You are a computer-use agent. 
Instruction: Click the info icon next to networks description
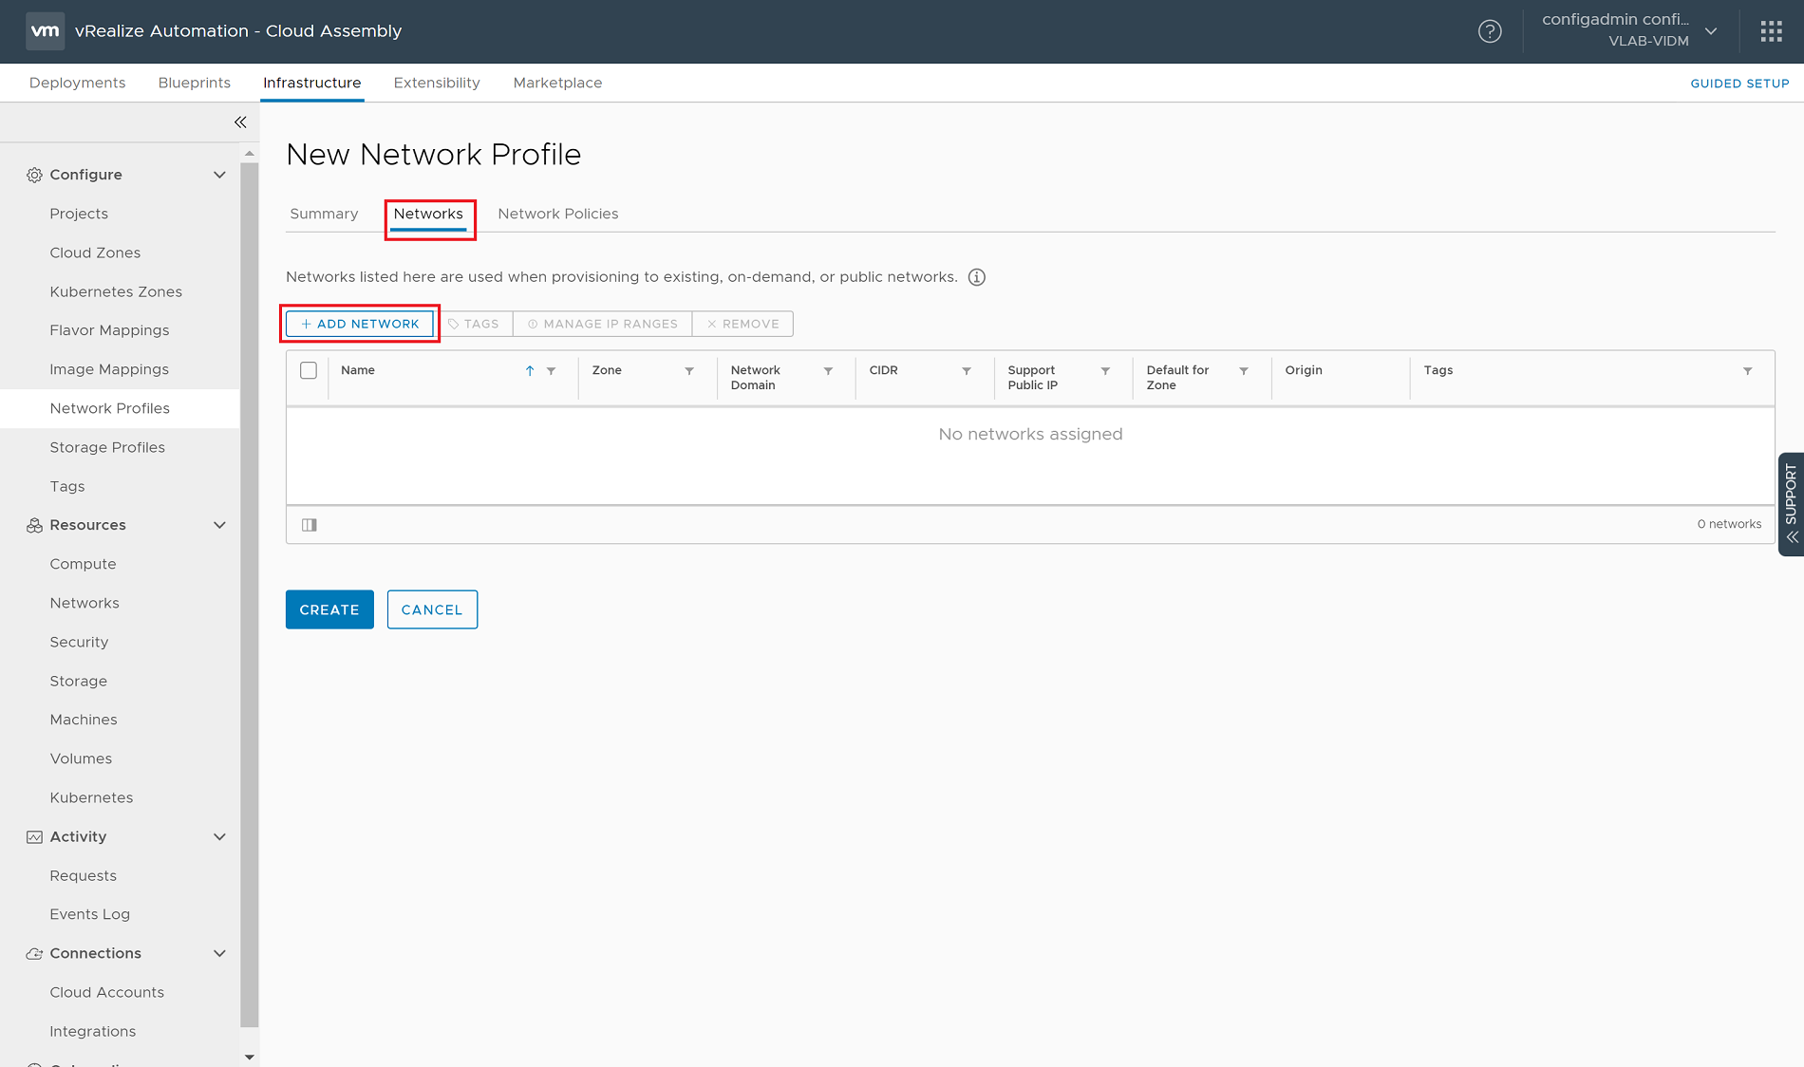tap(977, 276)
